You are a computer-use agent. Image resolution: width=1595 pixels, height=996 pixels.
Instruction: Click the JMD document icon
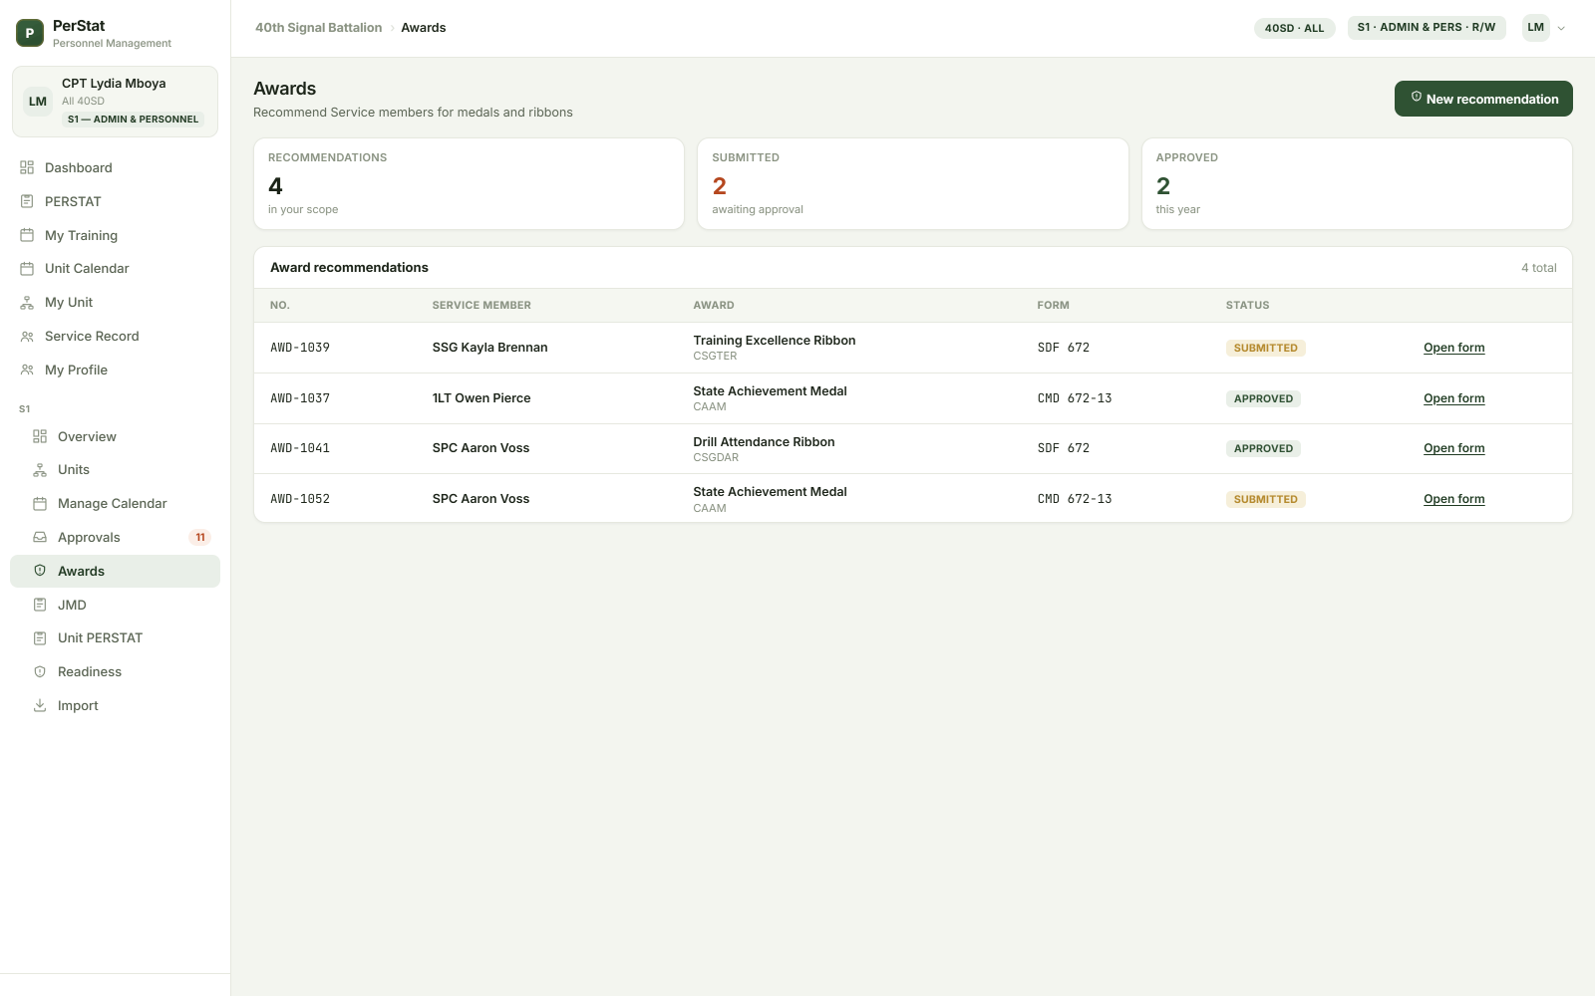point(40,605)
